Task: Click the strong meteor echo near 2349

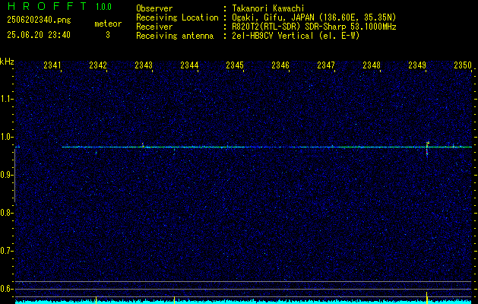Action: tap(427, 147)
